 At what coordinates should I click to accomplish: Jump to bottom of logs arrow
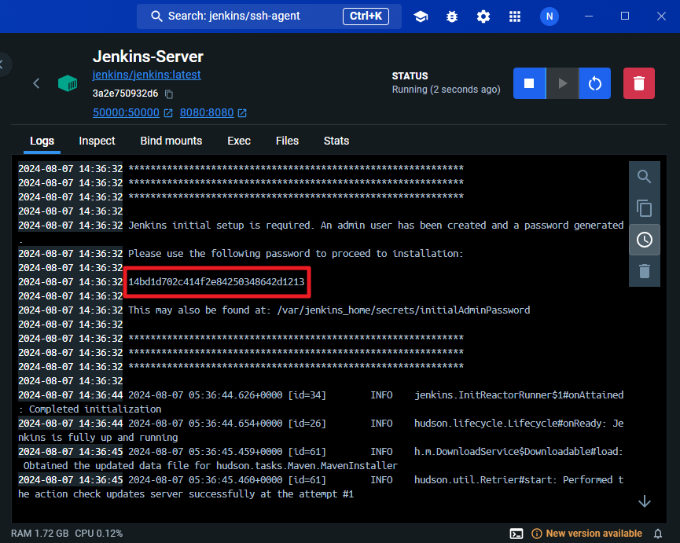tap(645, 501)
